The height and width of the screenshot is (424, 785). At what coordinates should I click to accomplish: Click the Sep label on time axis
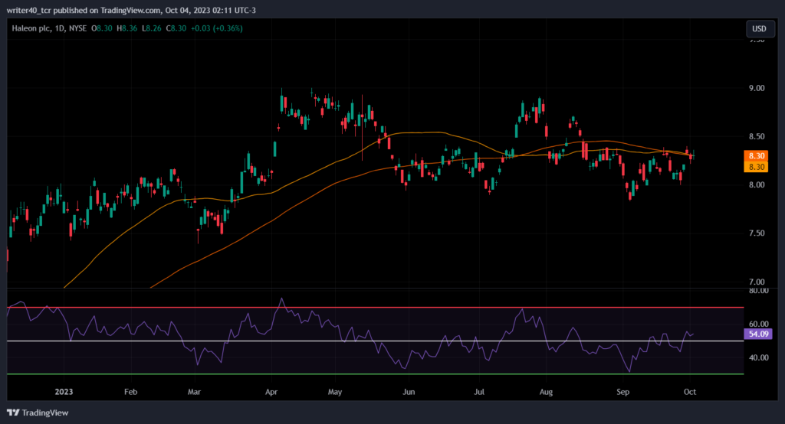[622, 392]
